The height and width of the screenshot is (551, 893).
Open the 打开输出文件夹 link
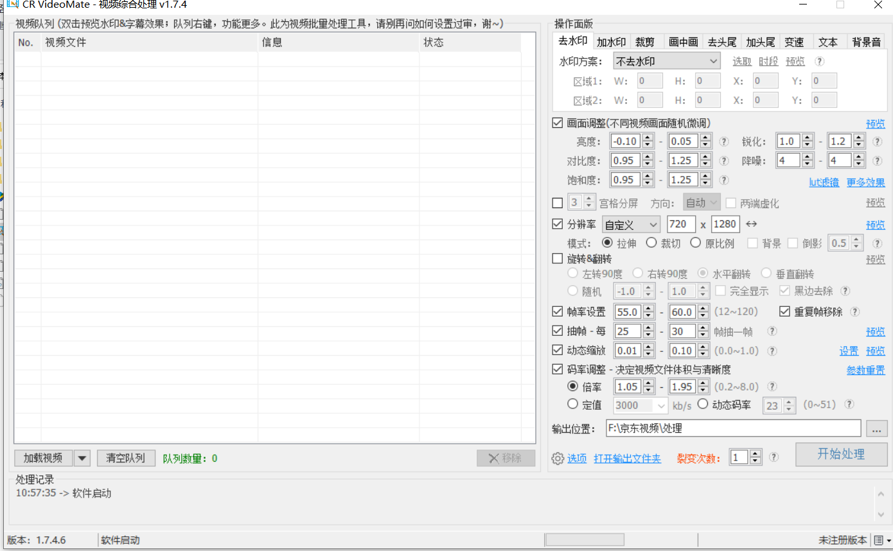(x=627, y=459)
